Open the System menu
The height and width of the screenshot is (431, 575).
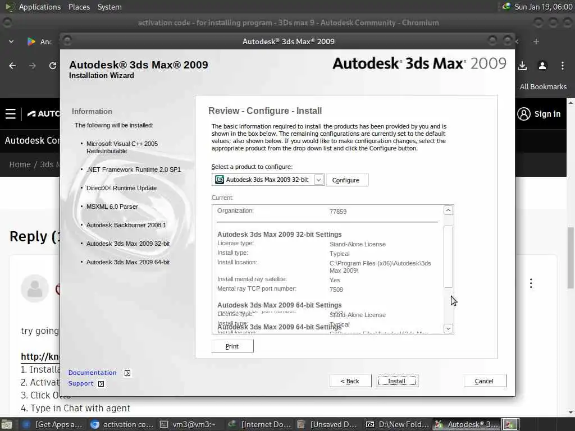pyautogui.click(x=109, y=7)
